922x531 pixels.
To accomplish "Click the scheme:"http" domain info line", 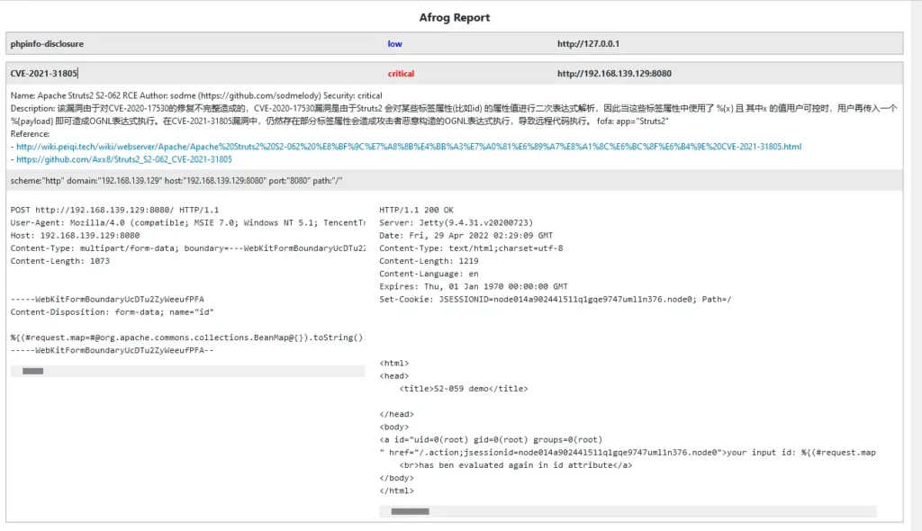I will pyautogui.click(x=176, y=181).
